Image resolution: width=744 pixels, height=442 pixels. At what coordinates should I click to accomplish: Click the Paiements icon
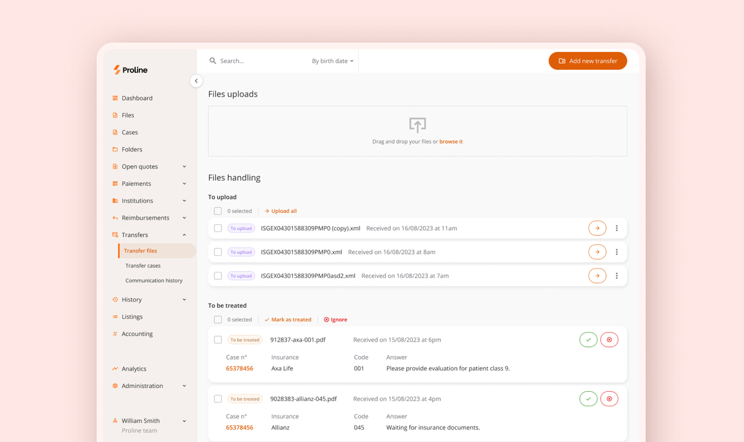[115, 183]
